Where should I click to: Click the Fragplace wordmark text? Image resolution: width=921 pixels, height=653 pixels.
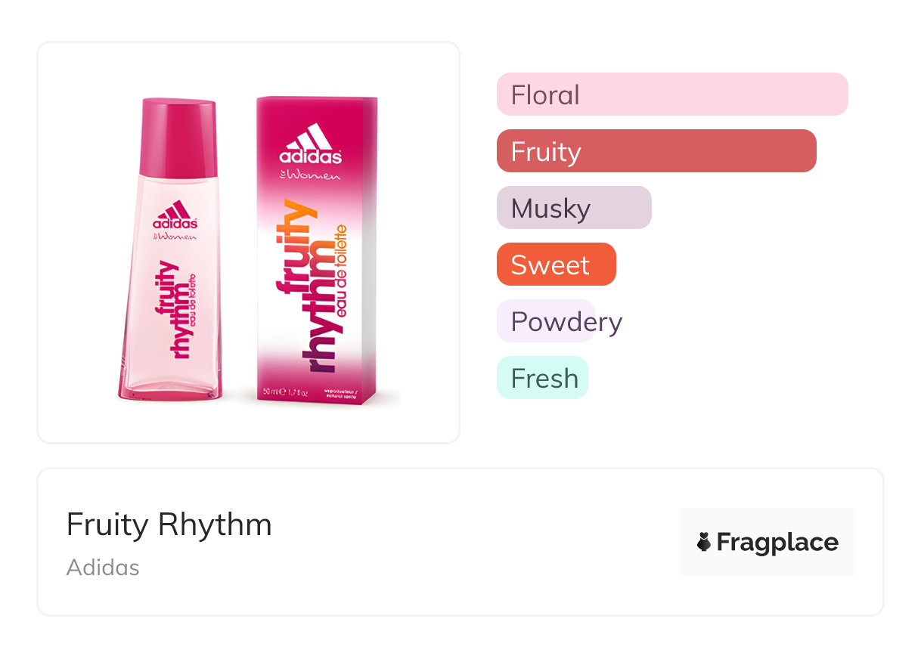click(x=777, y=543)
